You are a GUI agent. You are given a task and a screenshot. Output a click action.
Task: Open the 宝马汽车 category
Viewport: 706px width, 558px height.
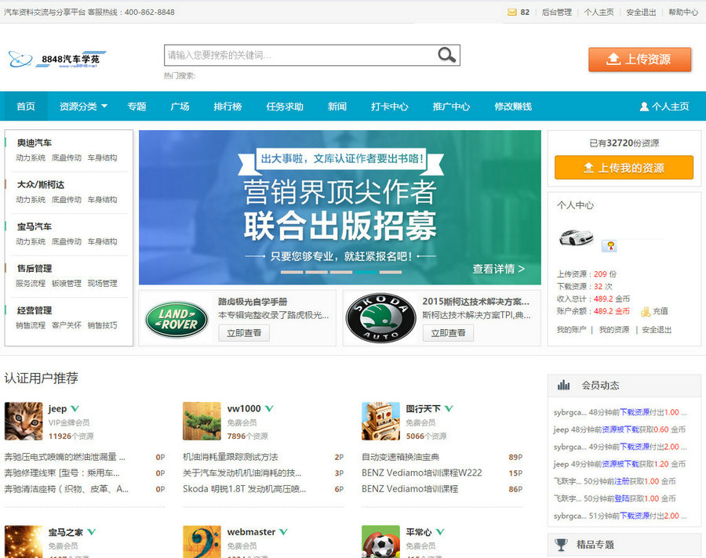(x=35, y=226)
